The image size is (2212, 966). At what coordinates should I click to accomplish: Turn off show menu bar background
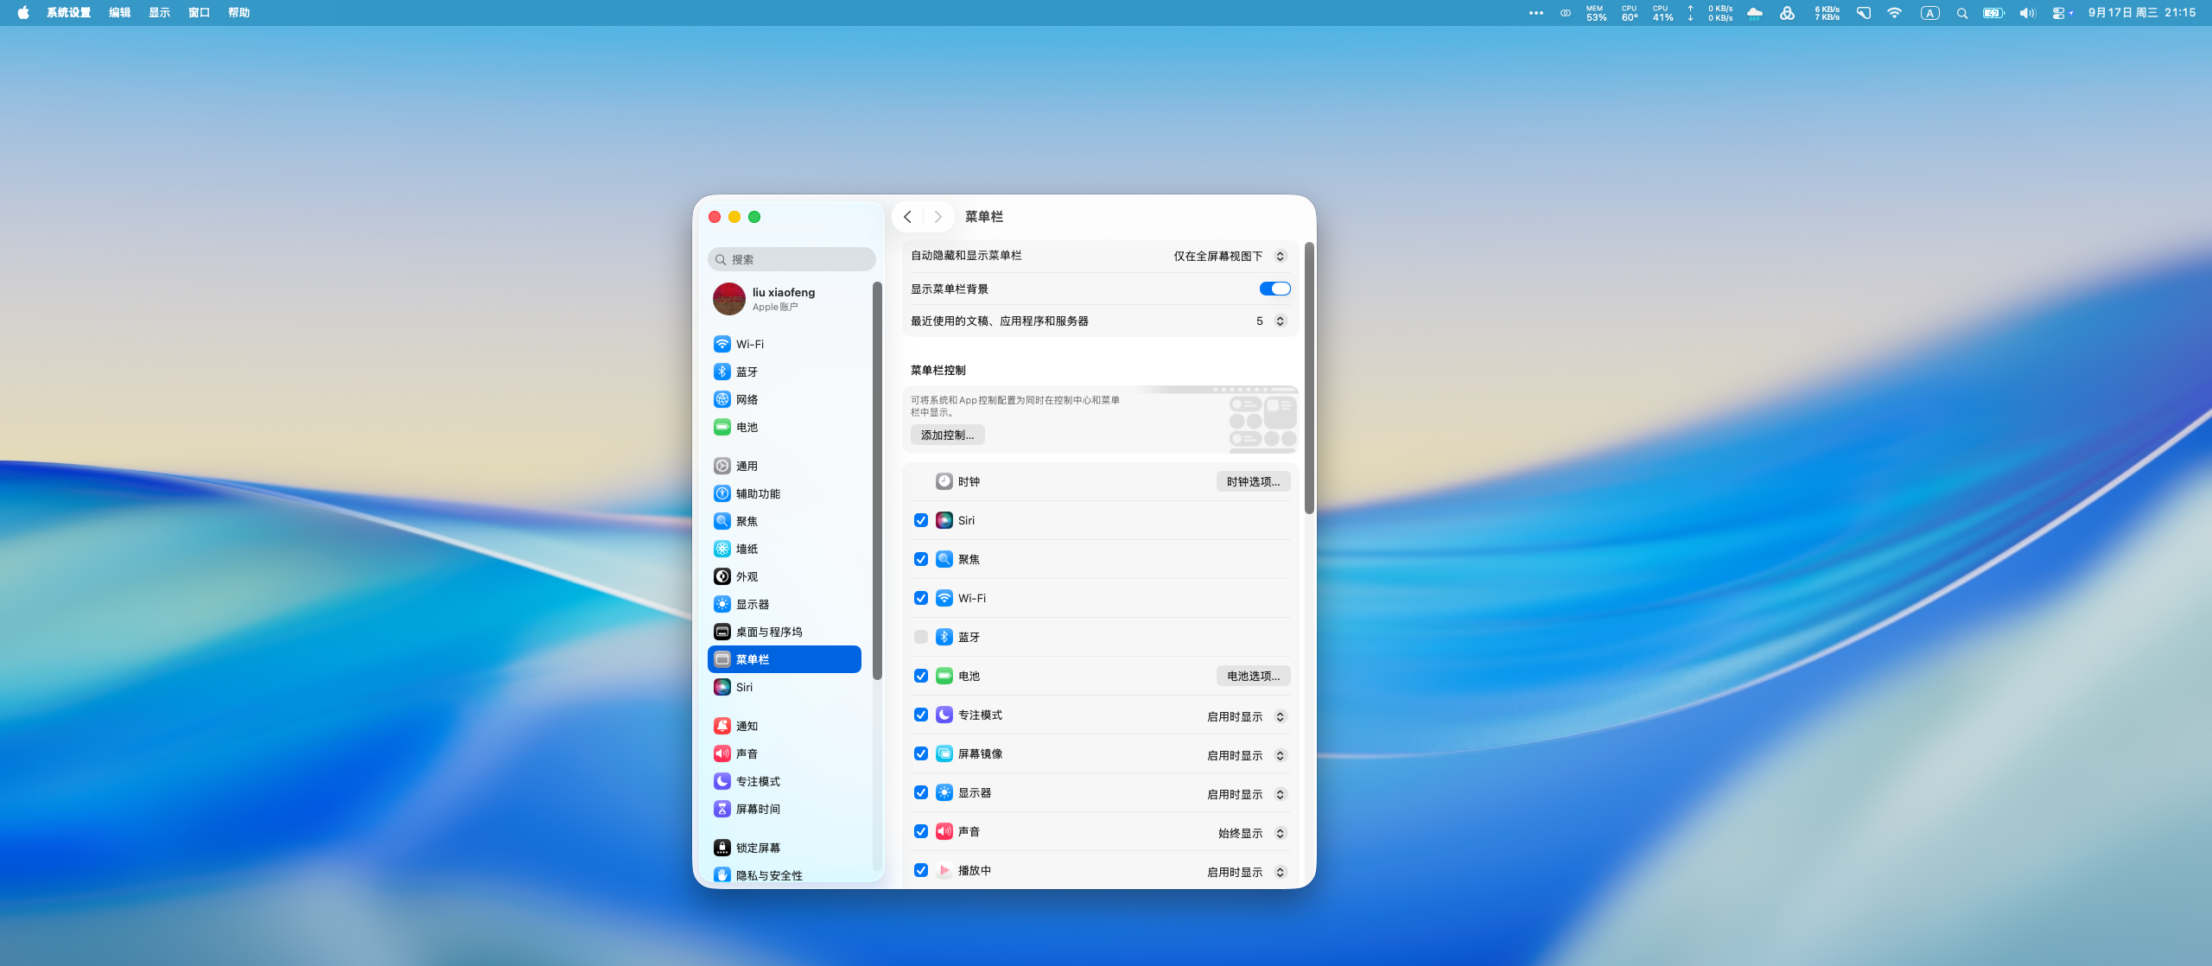pos(1274,289)
